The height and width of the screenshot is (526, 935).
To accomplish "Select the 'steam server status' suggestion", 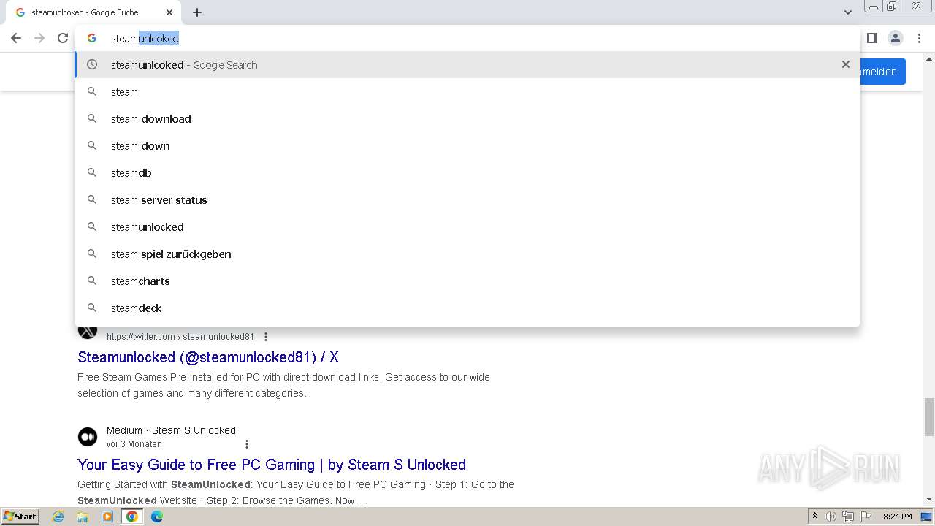I will [467, 199].
